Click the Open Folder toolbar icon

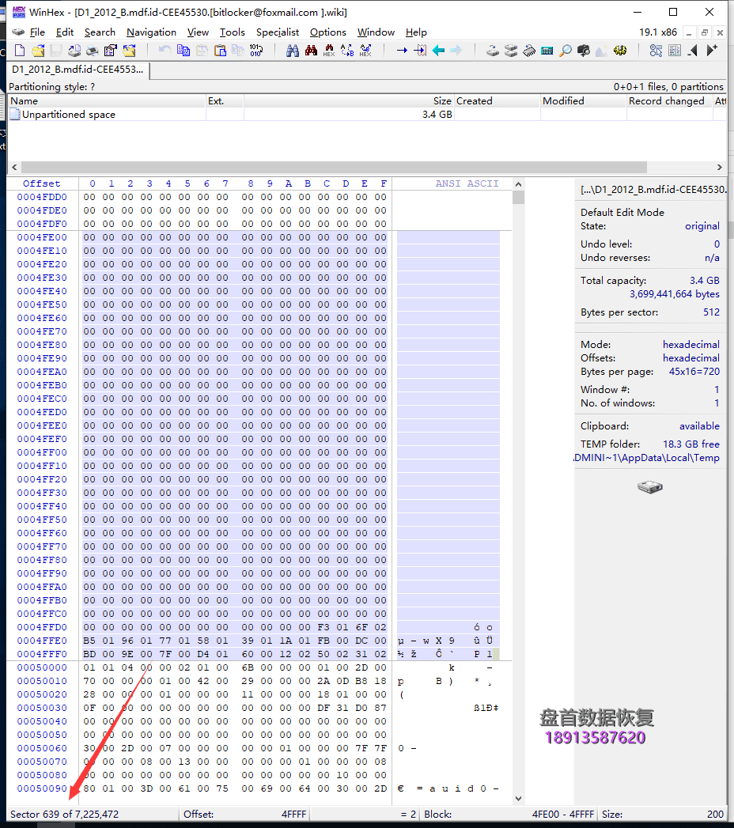click(129, 51)
